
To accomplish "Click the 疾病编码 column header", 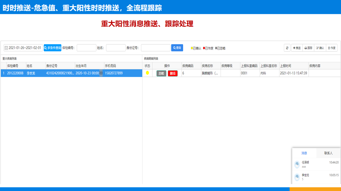I will click(191, 66).
